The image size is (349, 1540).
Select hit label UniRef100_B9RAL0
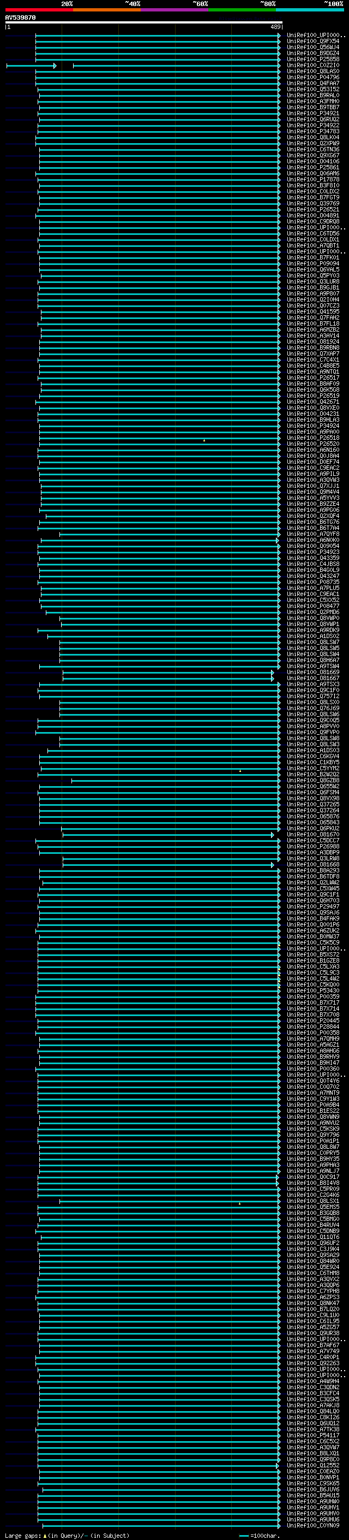(x=312, y=95)
